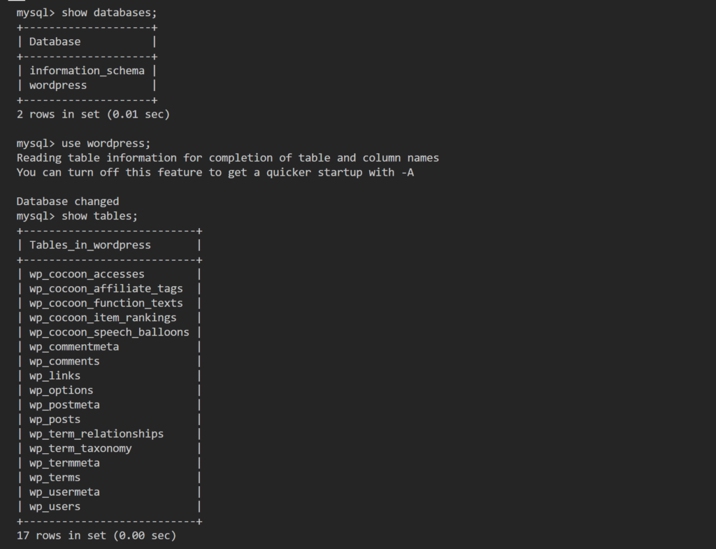Screen dimensions: 716x549
Task: Select the wp_options table row
Action: point(61,390)
